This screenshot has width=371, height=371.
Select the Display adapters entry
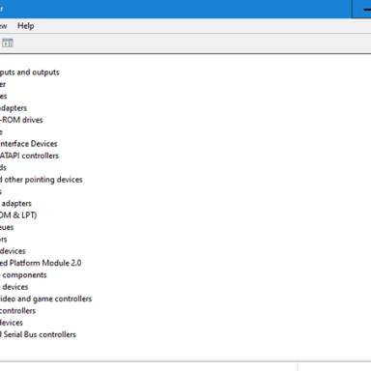click(14, 108)
